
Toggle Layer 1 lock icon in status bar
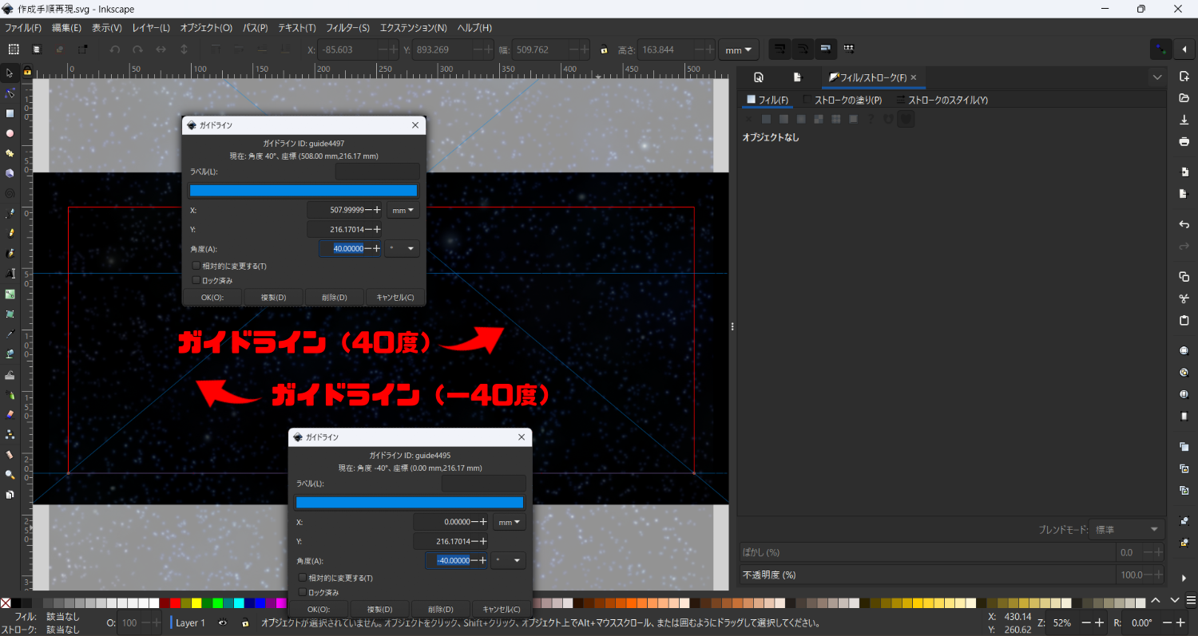point(245,622)
